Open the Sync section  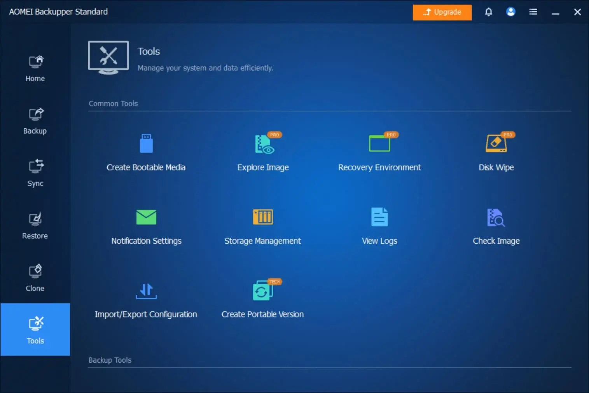pyautogui.click(x=35, y=173)
